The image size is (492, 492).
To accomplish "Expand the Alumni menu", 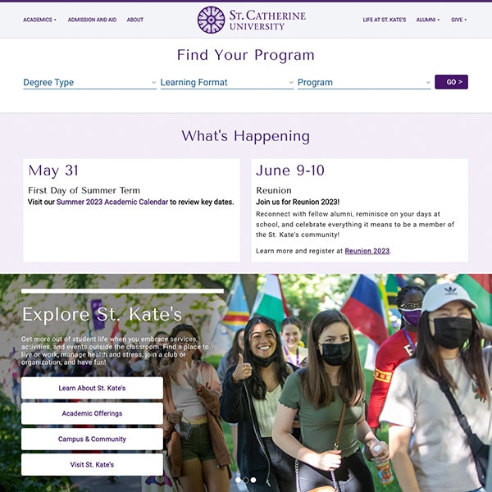I will tap(428, 20).
